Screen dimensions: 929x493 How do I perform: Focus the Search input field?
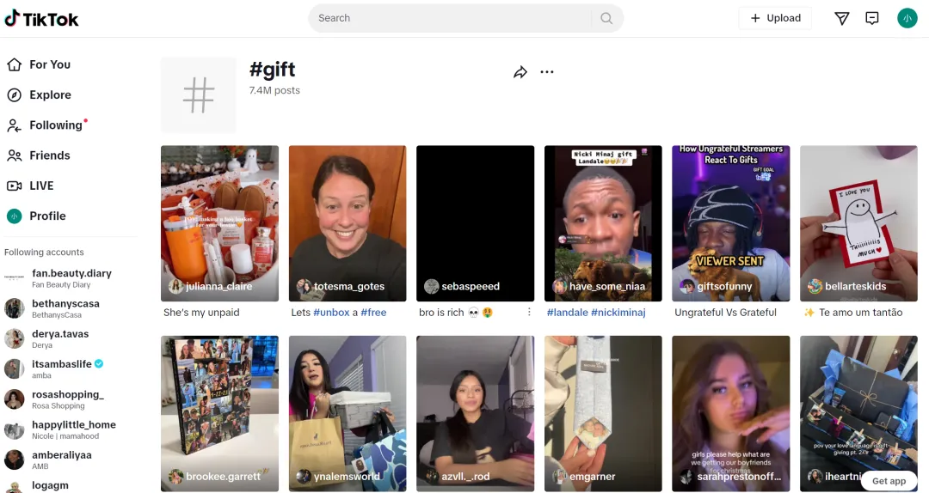click(453, 18)
